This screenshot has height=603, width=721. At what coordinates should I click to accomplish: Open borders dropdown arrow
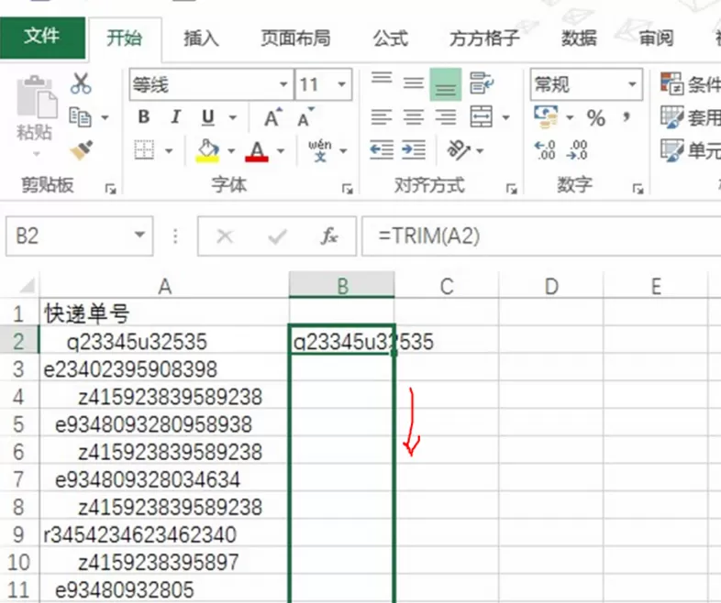coord(169,150)
